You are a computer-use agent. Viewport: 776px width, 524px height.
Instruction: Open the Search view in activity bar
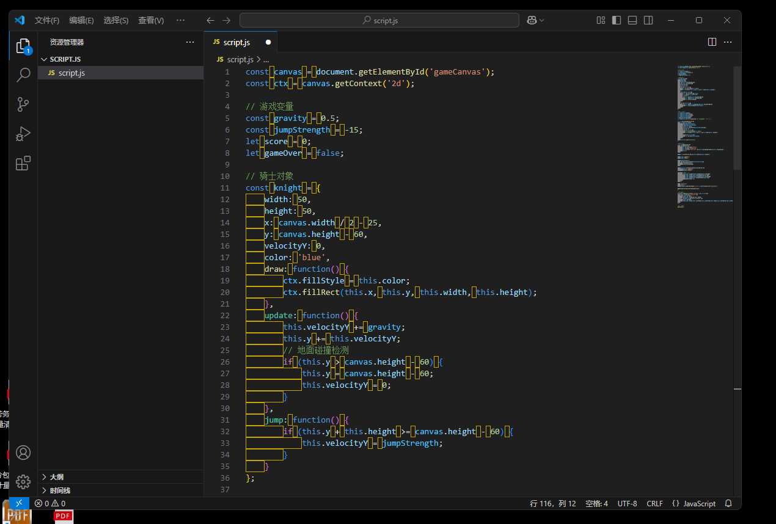coord(23,75)
